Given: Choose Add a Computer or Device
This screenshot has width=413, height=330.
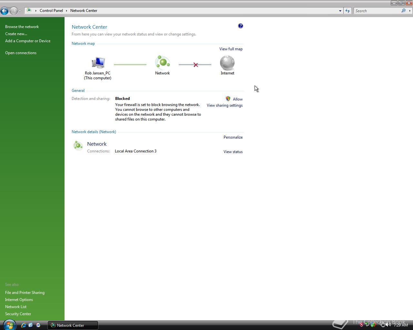Looking at the screenshot, I should point(28,41).
